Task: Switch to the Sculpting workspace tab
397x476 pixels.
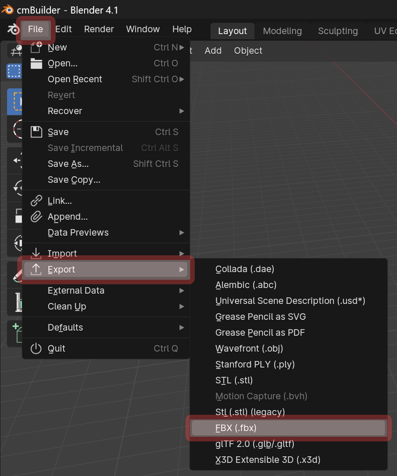Action: [338, 31]
